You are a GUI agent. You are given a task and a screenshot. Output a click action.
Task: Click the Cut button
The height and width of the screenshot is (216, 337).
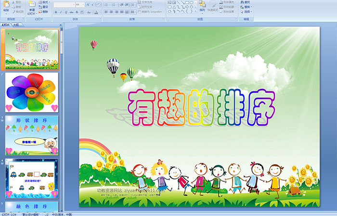[x=16, y=2]
